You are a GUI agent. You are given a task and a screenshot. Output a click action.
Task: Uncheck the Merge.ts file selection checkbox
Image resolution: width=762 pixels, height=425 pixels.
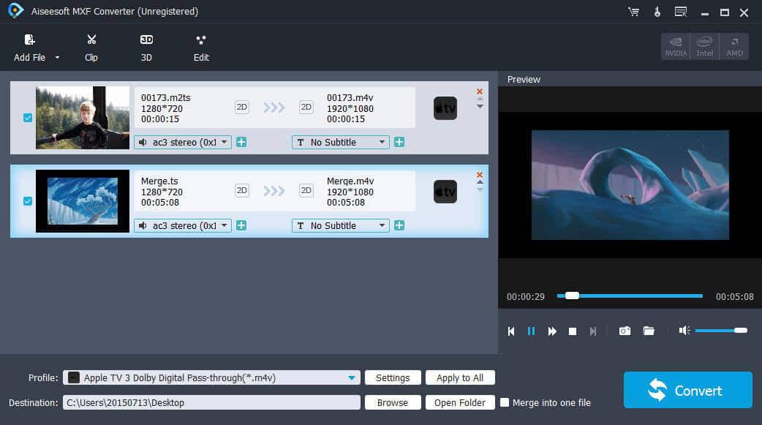point(28,201)
